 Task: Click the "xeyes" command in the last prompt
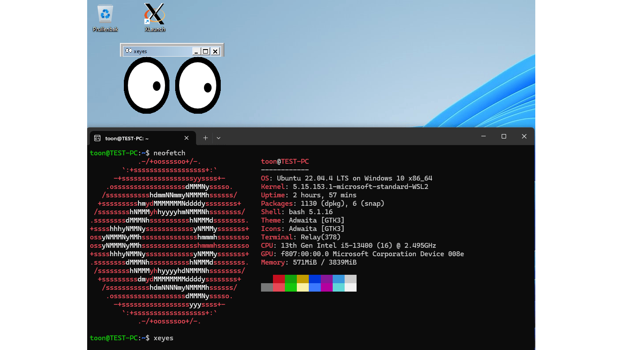click(163, 338)
